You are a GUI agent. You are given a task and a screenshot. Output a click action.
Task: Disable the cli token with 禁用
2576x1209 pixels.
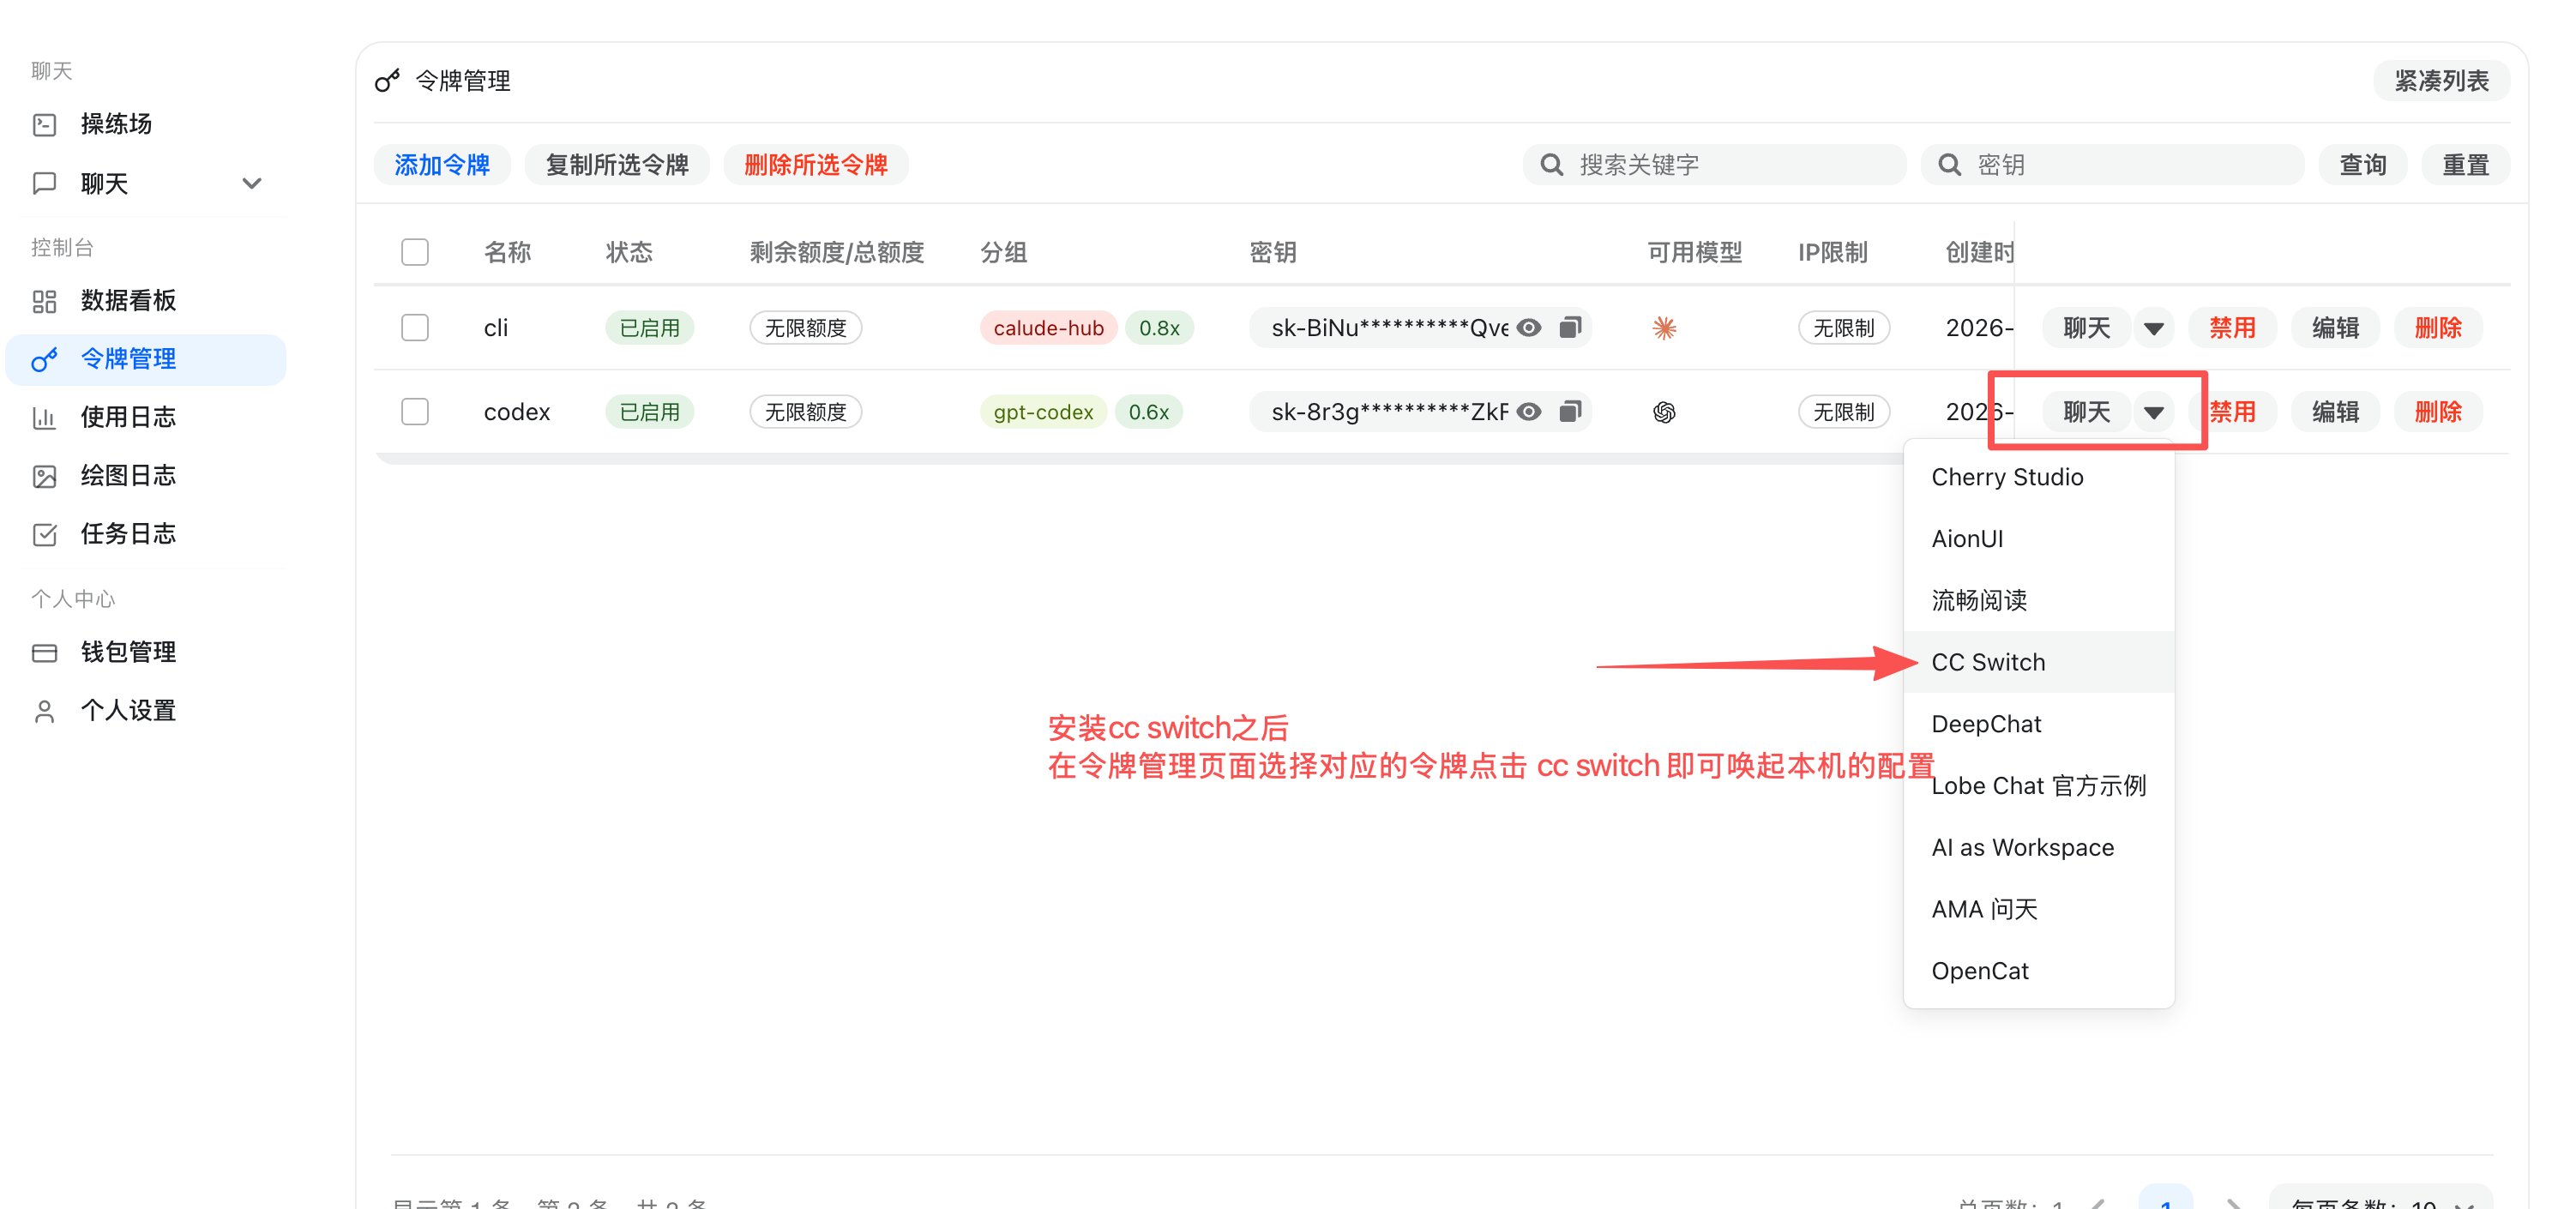[x=2232, y=328]
